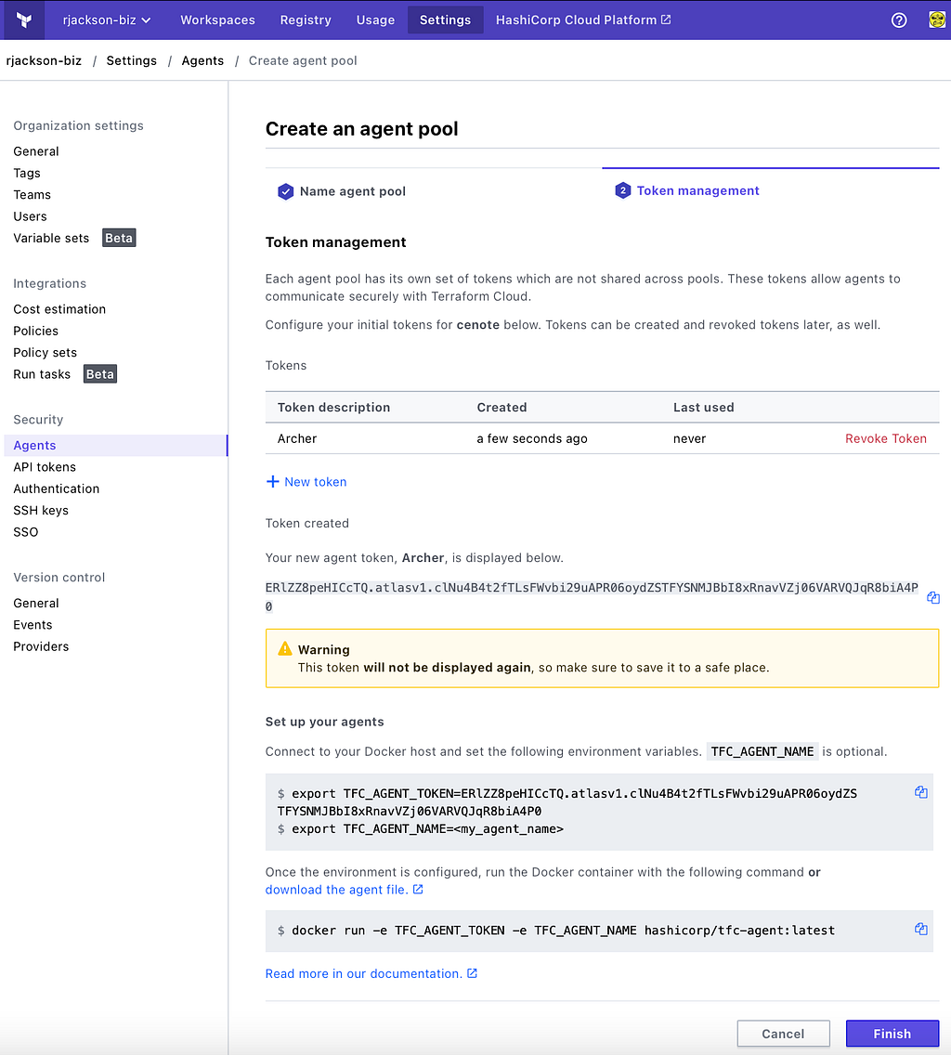Select Settings in the top navigation
The width and height of the screenshot is (951, 1055).
coord(445,20)
